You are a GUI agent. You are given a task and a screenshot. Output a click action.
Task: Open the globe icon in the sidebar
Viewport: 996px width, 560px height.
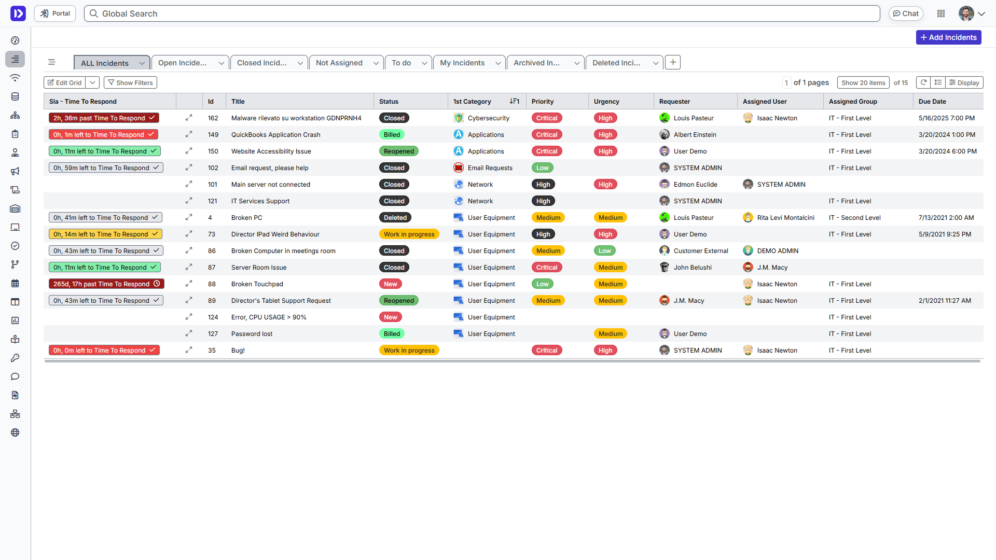click(x=15, y=432)
